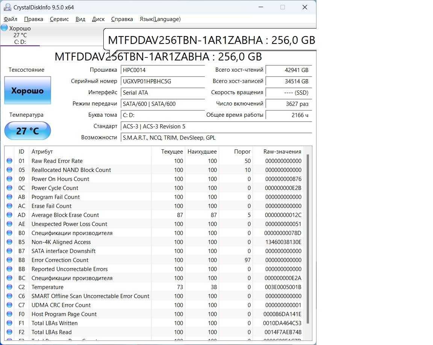Viewport: 433px width, 345px height.
Task: Click the ID column header
Action: [21, 151]
